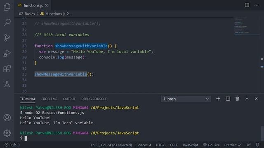Image resolution: width=264 pixels, height=148 pixels.
Task: Open Source Control view
Action: (7, 38)
